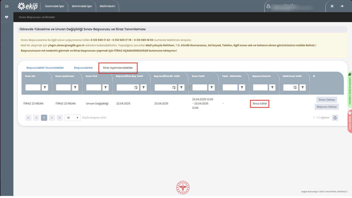Filter the Sınav Açıklaması column
352x198 pixels.
point(75,88)
